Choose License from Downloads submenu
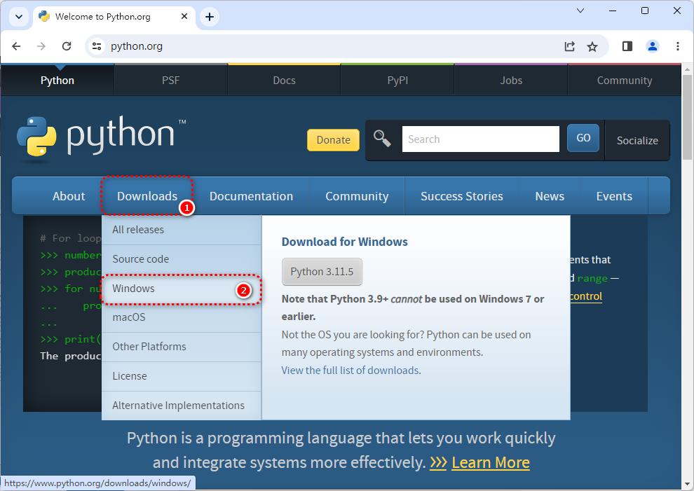Viewport: 694px width, 491px height. (182, 376)
